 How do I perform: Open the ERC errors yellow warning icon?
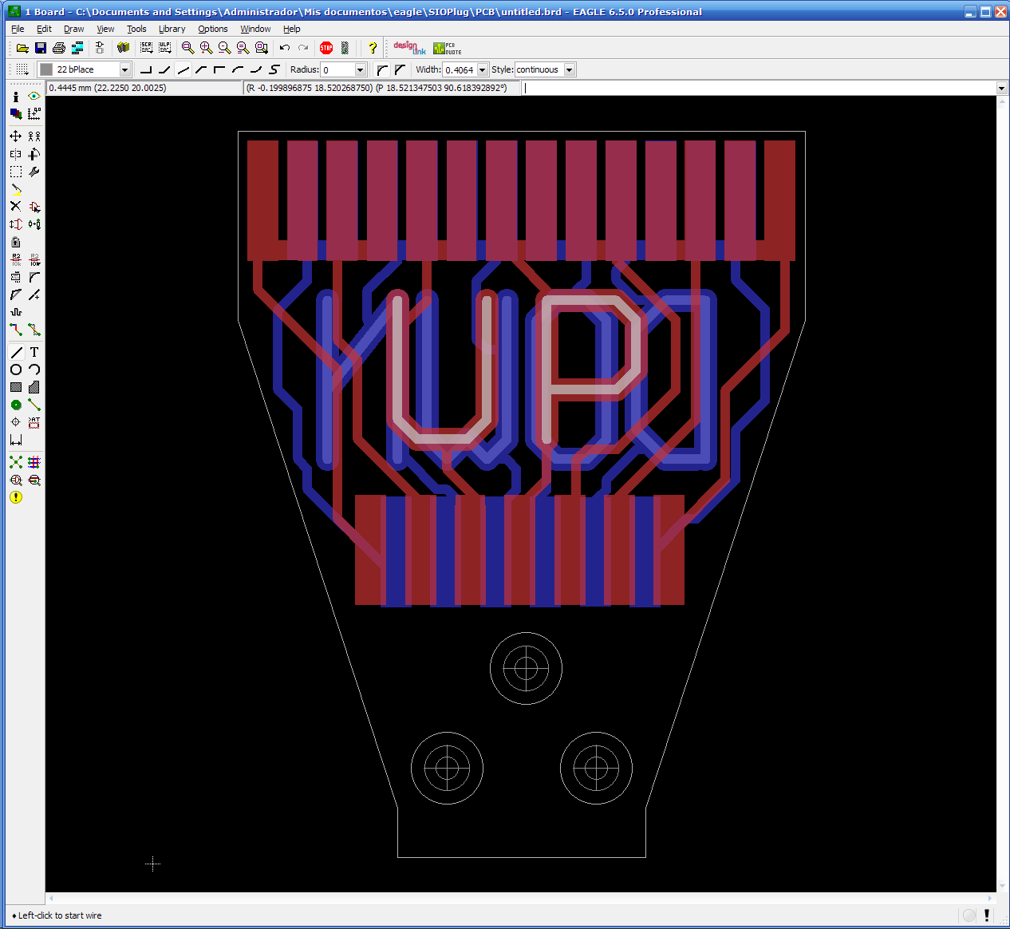tap(15, 497)
